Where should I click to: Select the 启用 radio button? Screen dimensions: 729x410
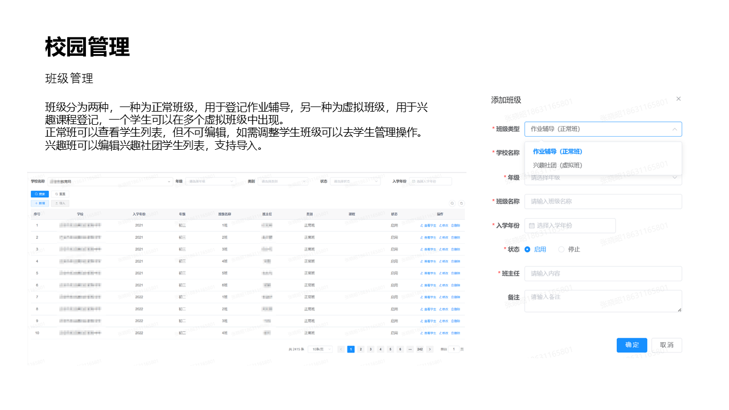(x=527, y=249)
